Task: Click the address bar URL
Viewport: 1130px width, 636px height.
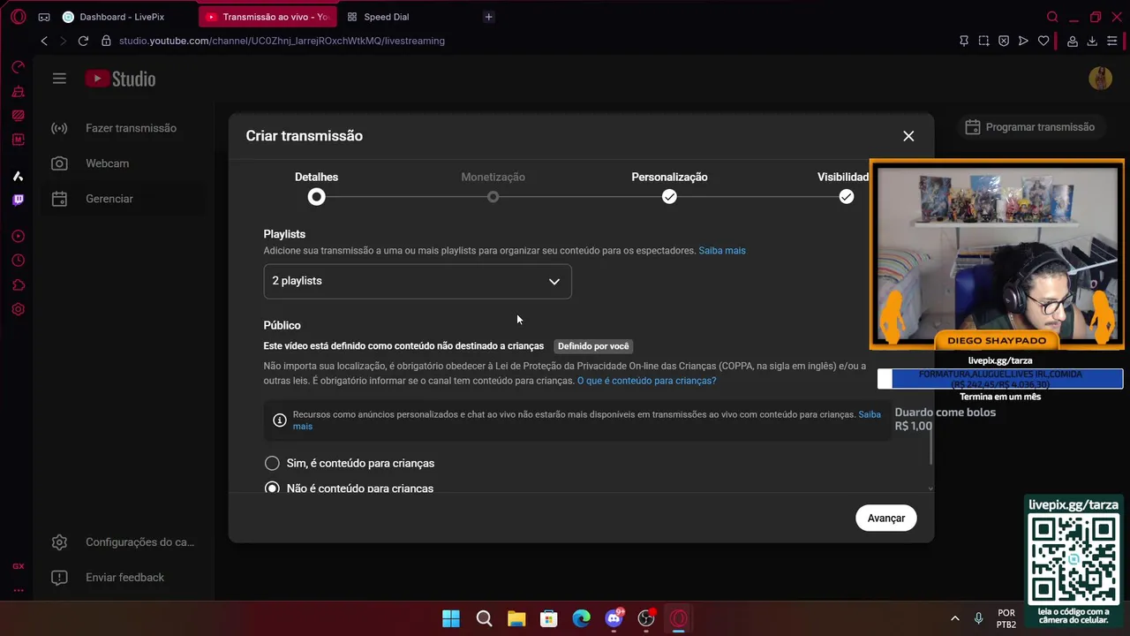Action: pos(282,41)
